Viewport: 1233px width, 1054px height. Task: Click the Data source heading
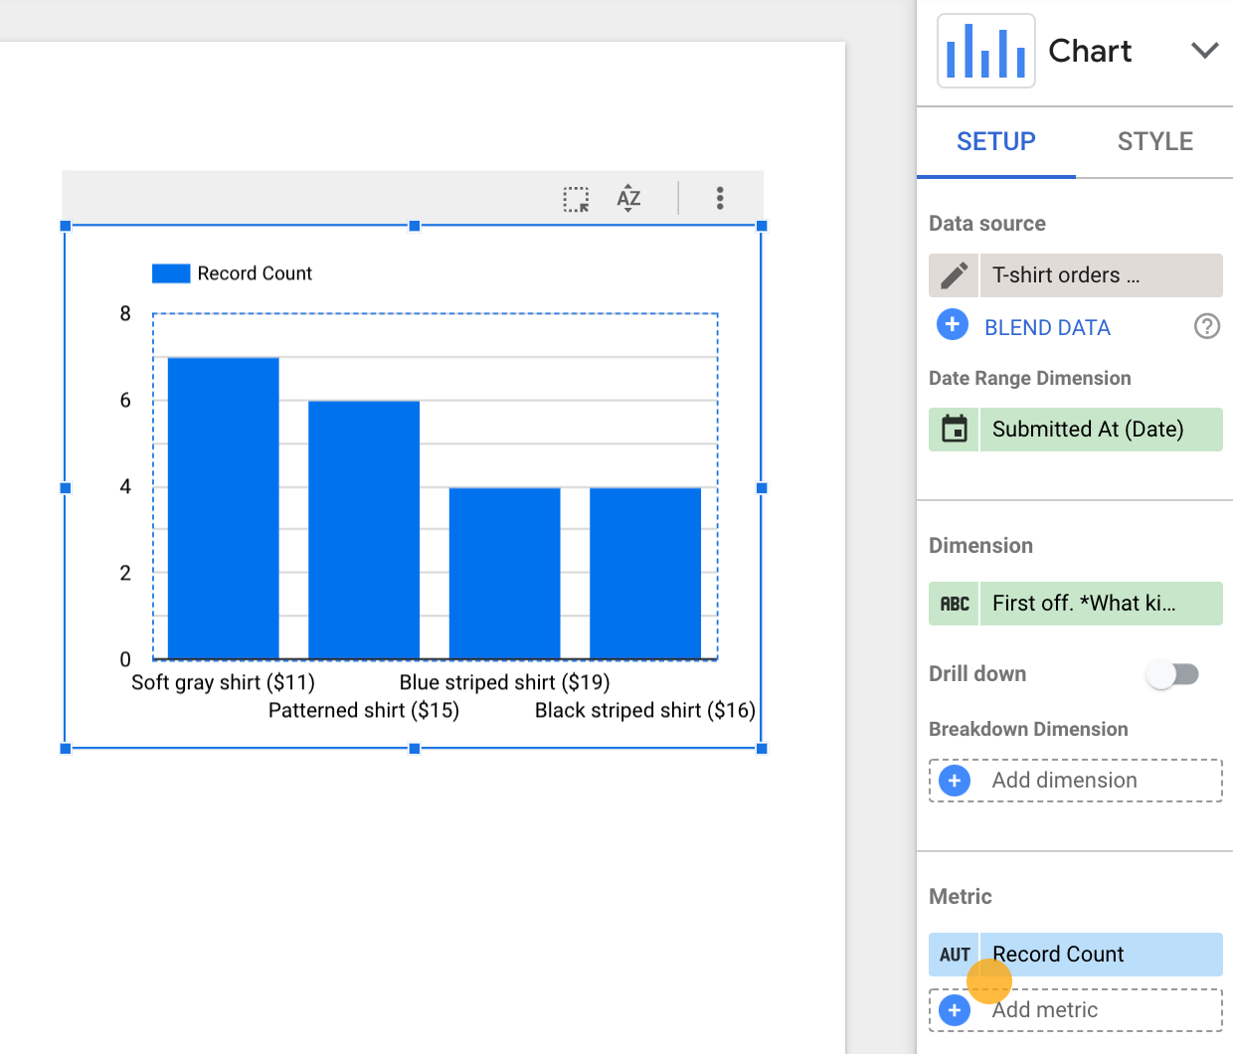click(986, 224)
